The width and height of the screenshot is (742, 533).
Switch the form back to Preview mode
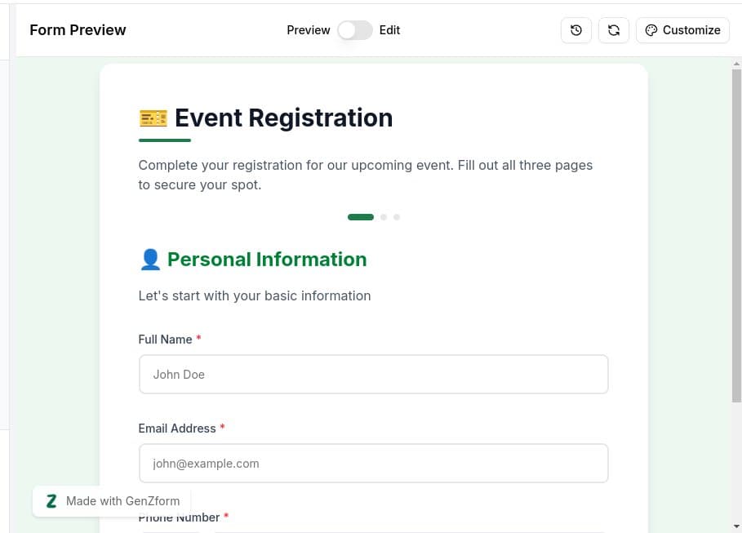[x=354, y=29]
